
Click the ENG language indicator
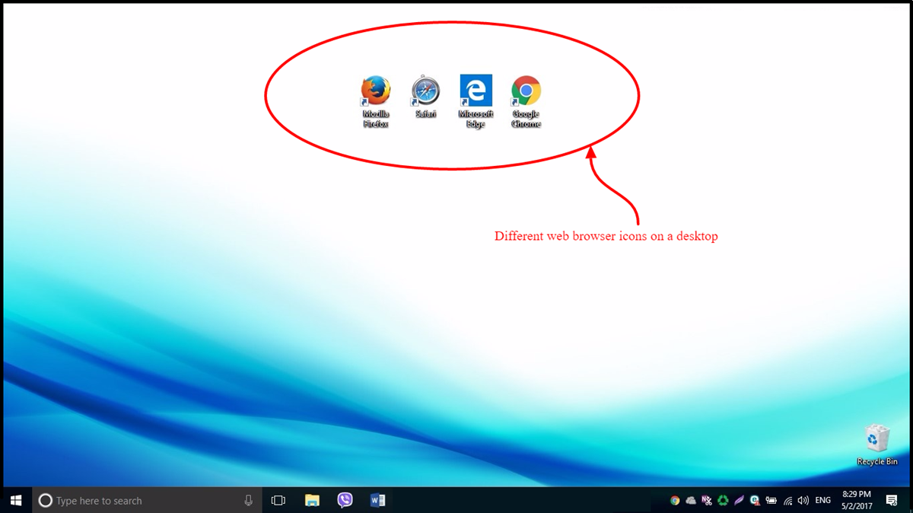pos(823,501)
